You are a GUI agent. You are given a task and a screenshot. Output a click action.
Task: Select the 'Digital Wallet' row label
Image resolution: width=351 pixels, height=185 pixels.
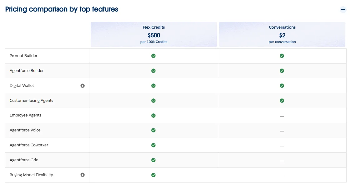tap(22, 85)
